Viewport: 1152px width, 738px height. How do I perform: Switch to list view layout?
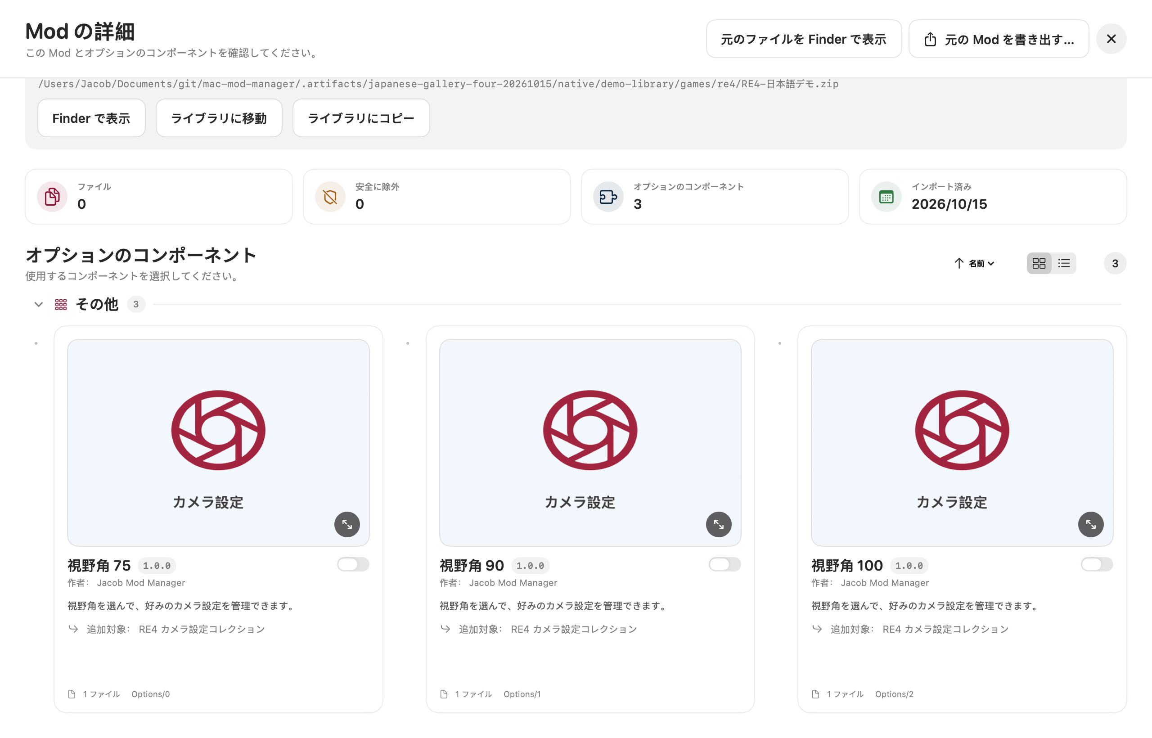(x=1064, y=263)
